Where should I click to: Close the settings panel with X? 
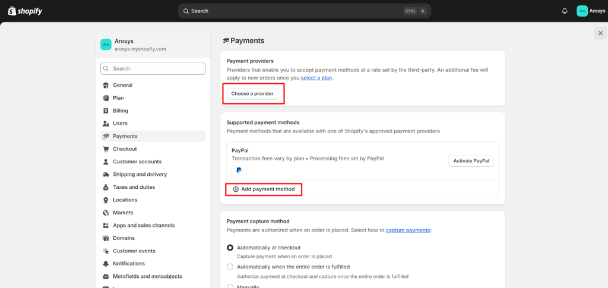point(600,33)
